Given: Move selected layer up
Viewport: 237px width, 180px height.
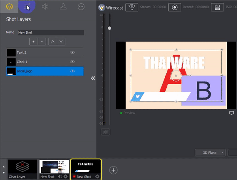Looking at the screenshot, I should coord(53,42).
